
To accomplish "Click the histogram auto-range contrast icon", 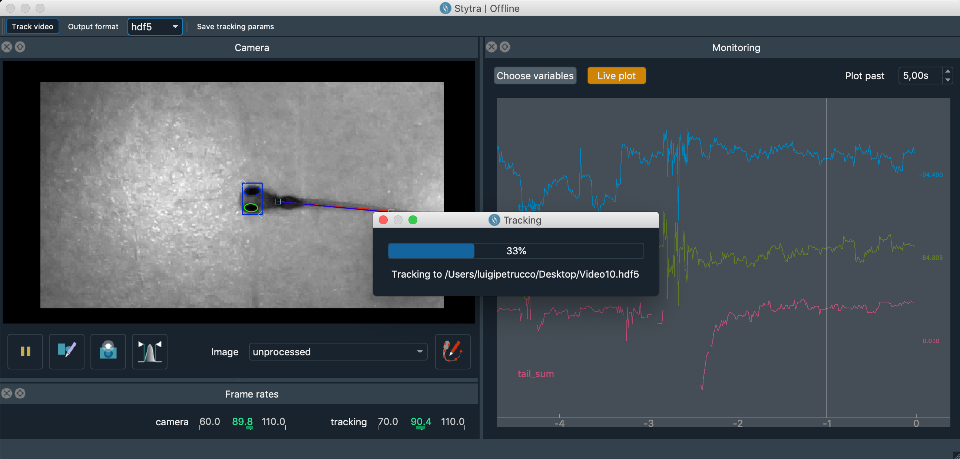I will click(x=149, y=351).
